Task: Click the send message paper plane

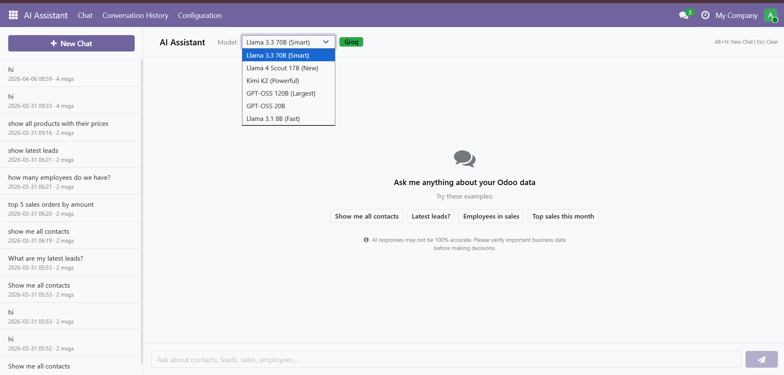Action: click(x=761, y=359)
